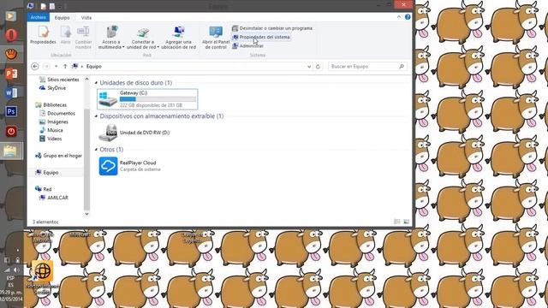Viewport: 548px width, 308px height.
Task: Open Word from taskbar
Action: pyautogui.click(x=11, y=93)
